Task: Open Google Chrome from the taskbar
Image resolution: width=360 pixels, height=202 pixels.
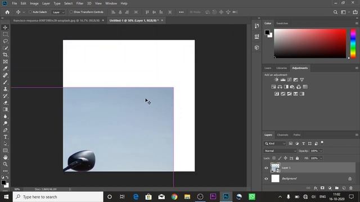Action: point(174,197)
